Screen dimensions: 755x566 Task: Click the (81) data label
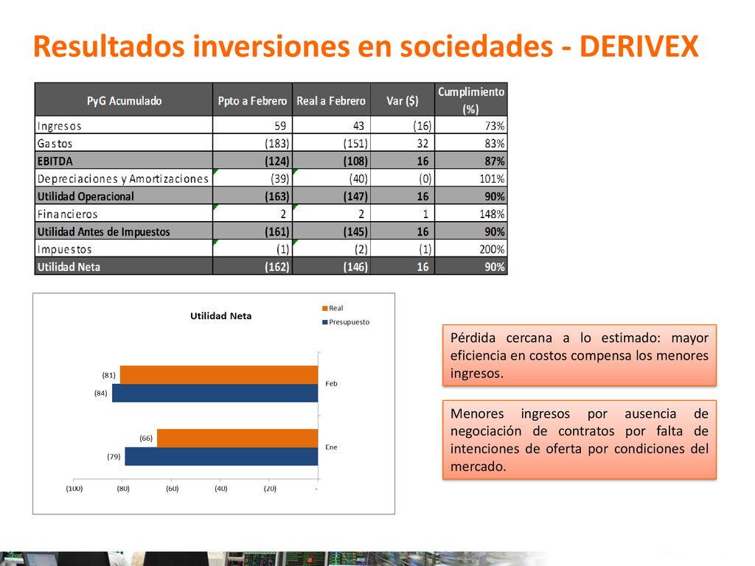pos(109,375)
